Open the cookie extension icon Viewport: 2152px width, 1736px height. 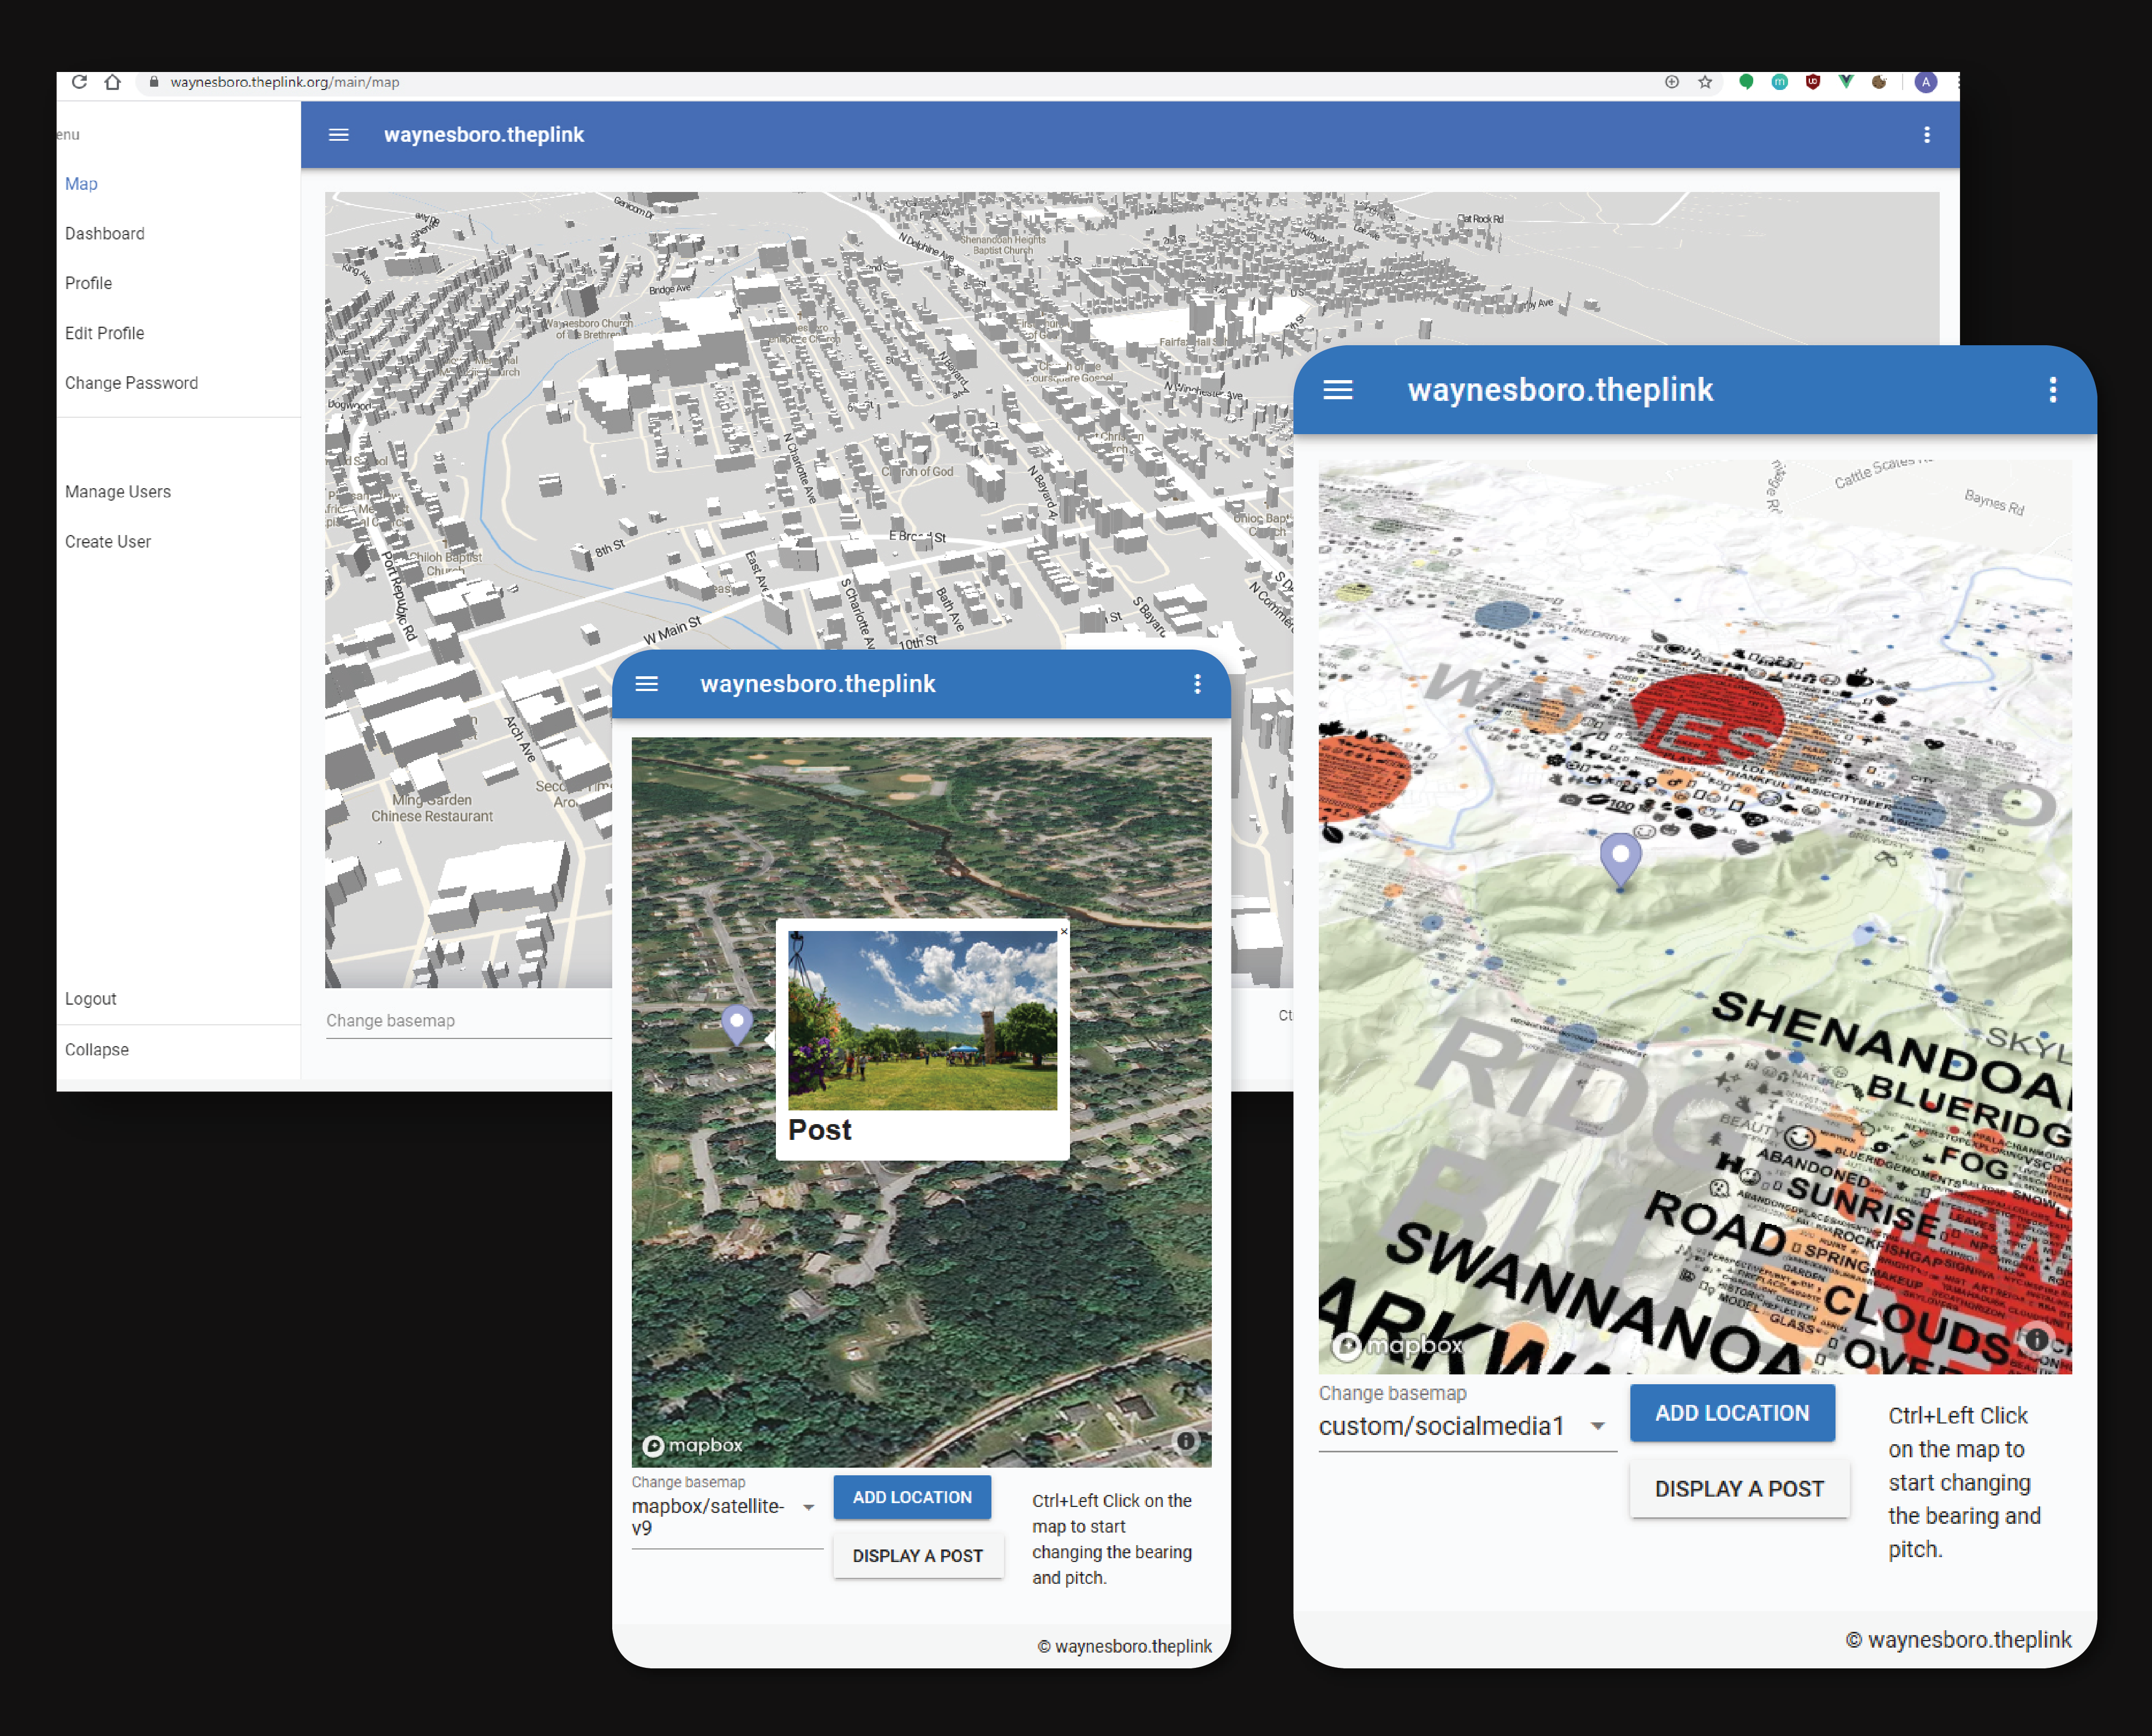[x=1880, y=82]
